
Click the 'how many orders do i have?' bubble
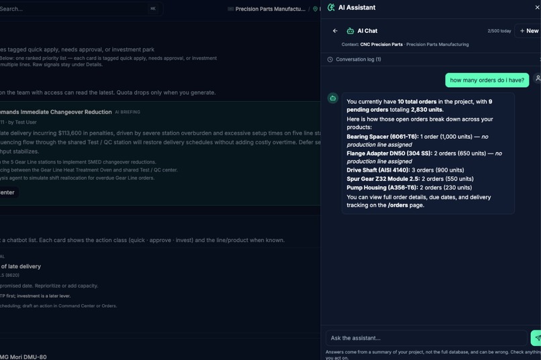tap(487, 80)
